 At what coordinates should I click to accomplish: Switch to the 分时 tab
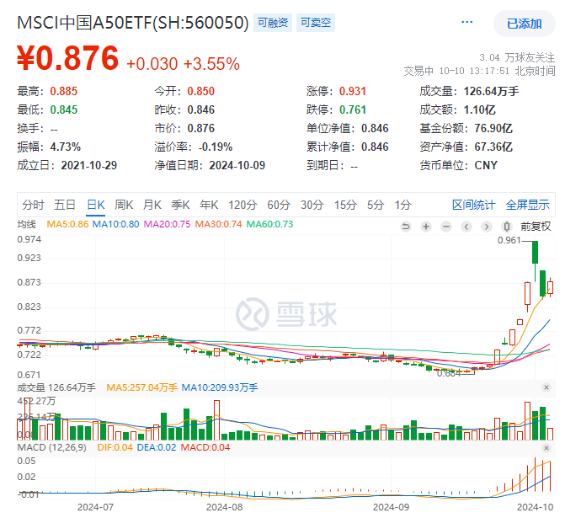pos(33,205)
